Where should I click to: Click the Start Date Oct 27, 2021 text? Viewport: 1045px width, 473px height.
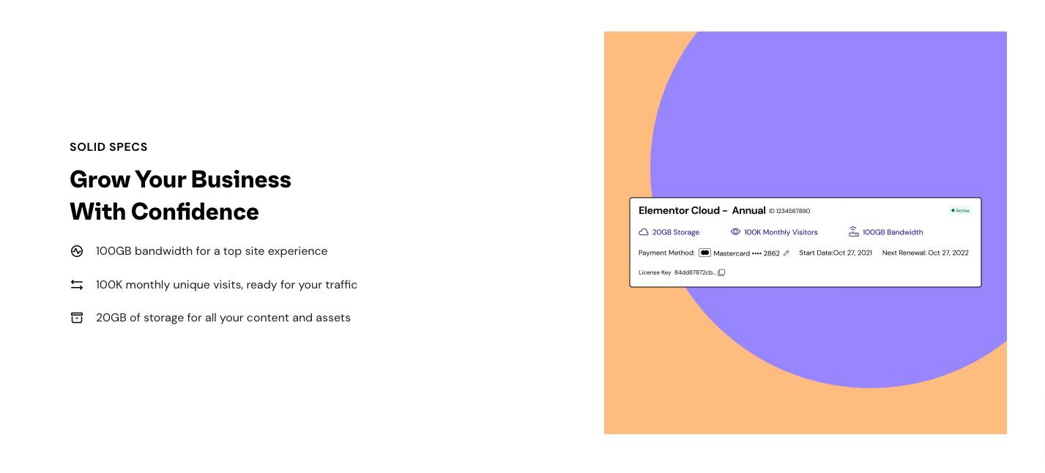pos(836,253)
